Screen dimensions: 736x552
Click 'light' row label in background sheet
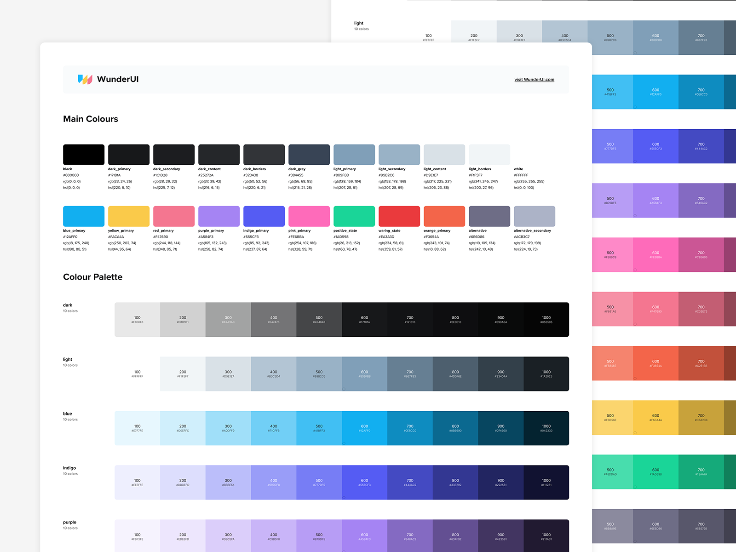[x=359, y=23]
